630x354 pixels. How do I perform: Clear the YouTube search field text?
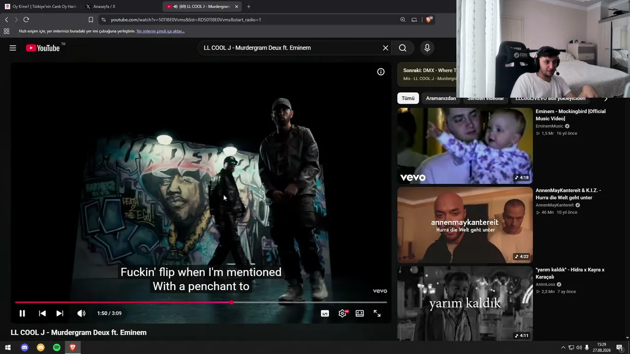(x=385, y=48)
